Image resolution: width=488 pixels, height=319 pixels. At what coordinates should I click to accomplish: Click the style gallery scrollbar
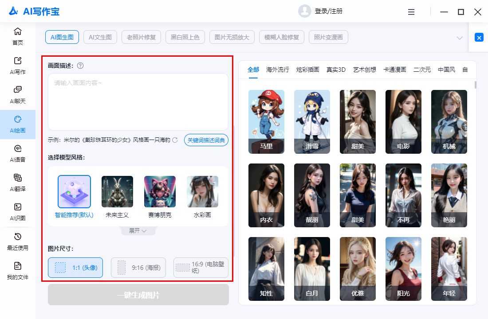[476, 85]
